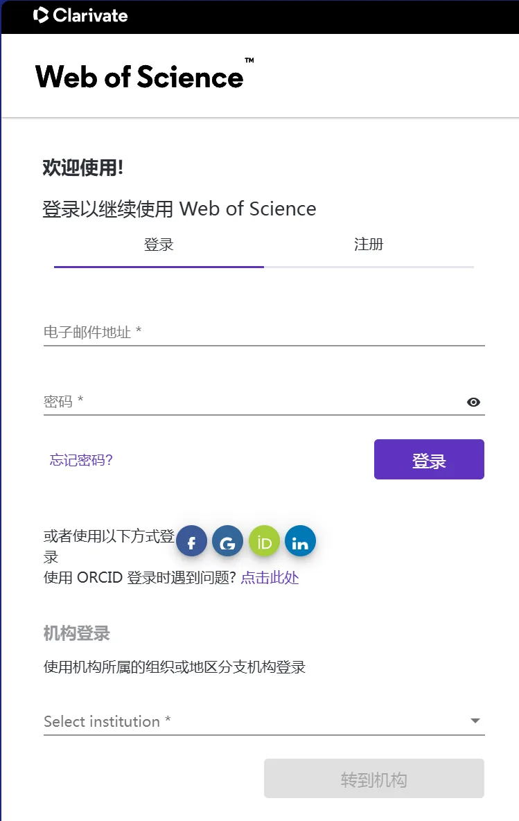
Task: Open the 忘记密码? link
Action: [81, 460]
